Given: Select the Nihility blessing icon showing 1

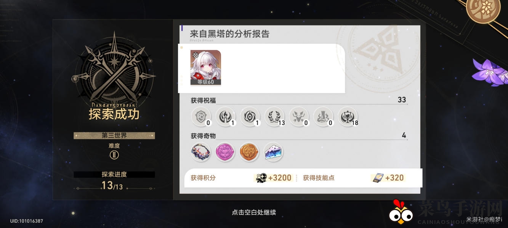Looking at the screenshot, I should click(x=250, y=116).
